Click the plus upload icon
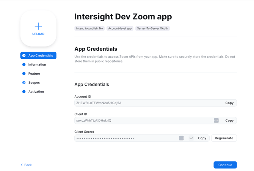The image size is (254, 171). click(38, 26)
